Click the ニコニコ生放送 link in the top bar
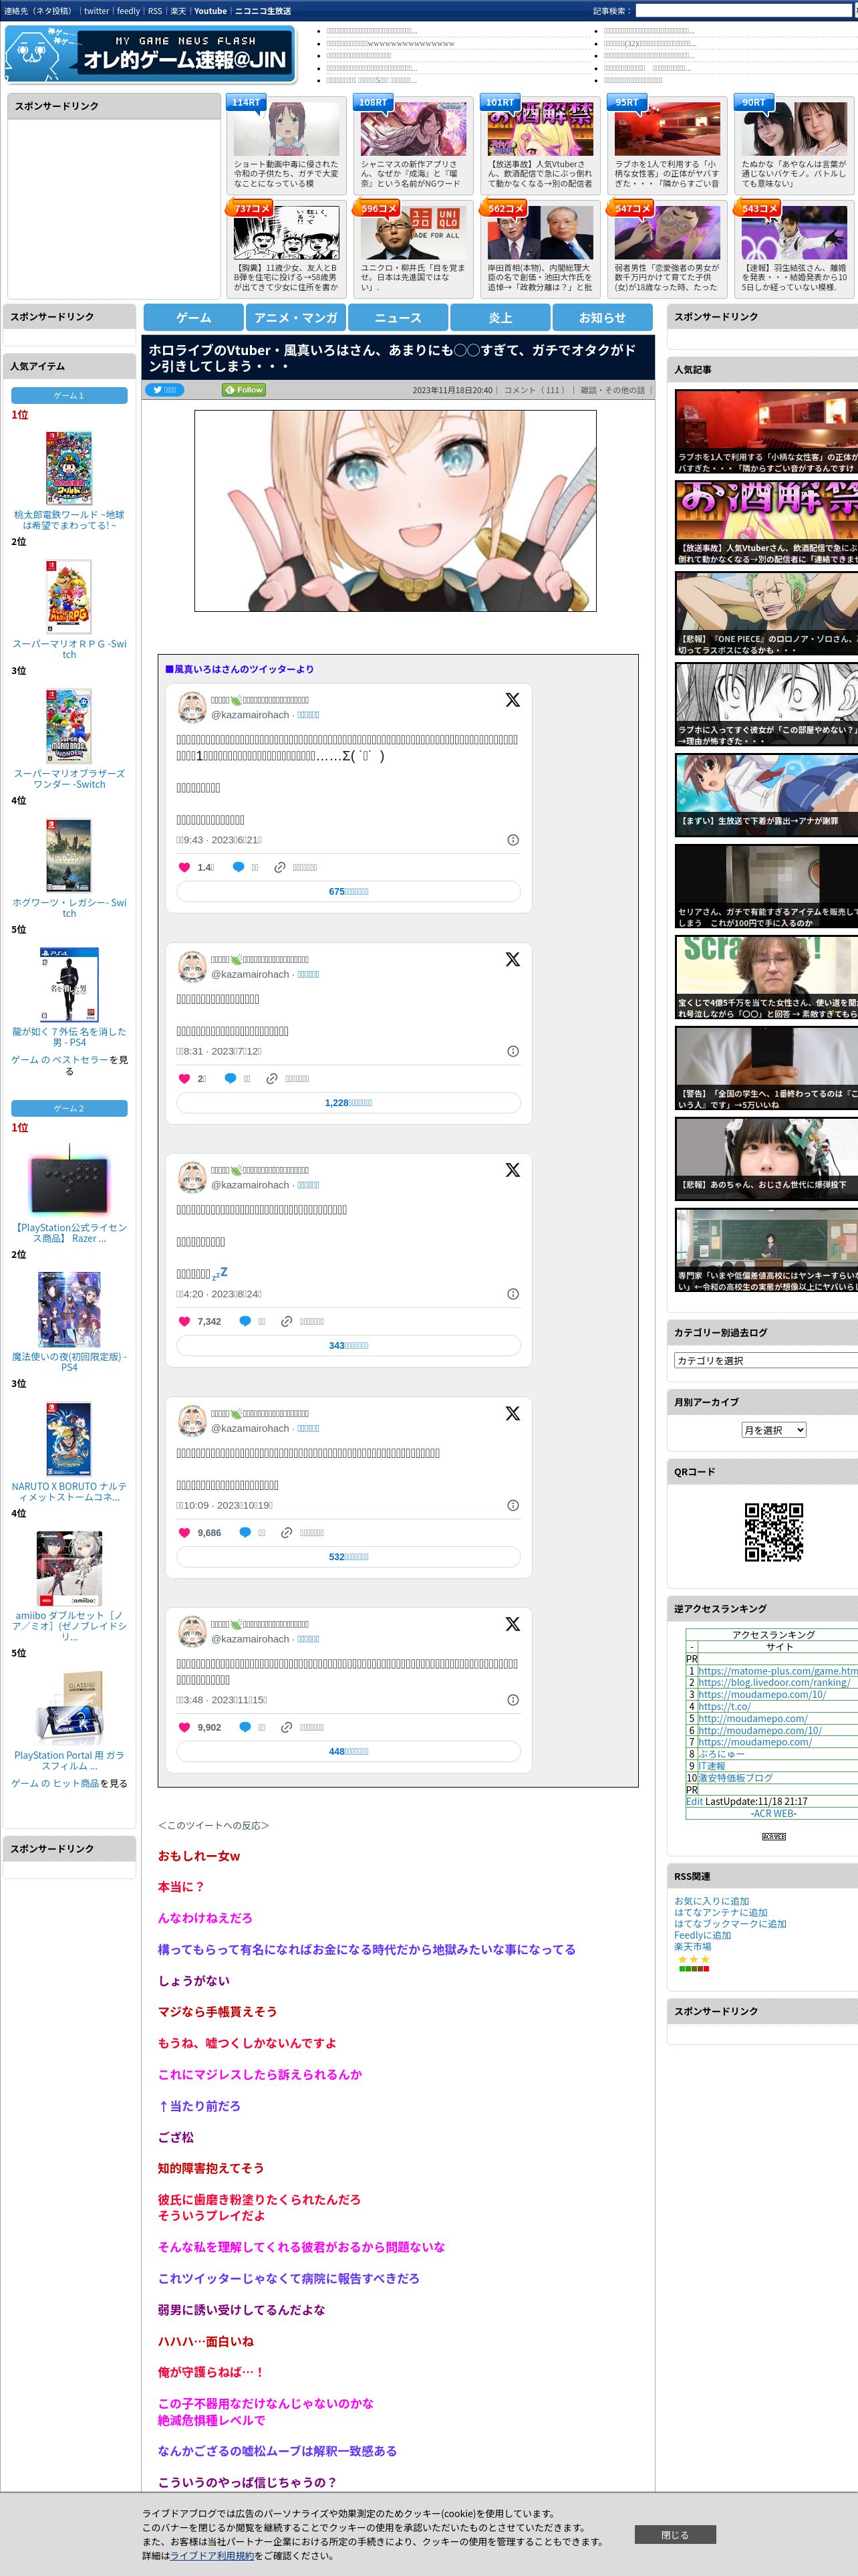The width and height of the screenshot is (858, 2576). tap(263, 11)
